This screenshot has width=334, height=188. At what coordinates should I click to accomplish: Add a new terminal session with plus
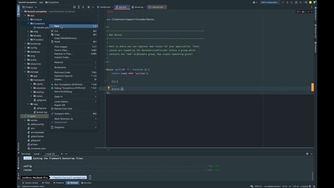tap(62, 154)
